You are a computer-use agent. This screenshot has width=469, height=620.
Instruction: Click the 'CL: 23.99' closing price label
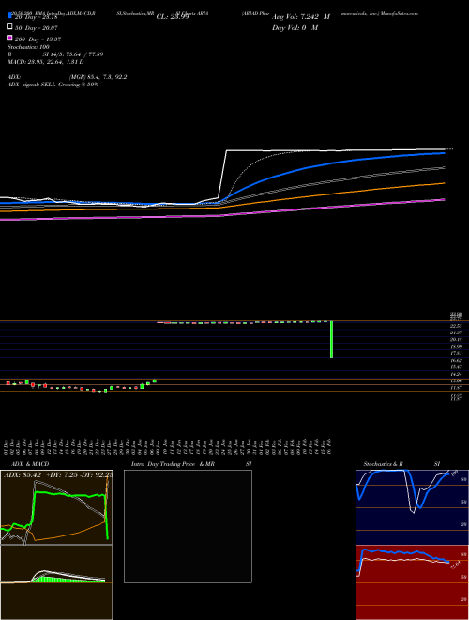[173, 17]
